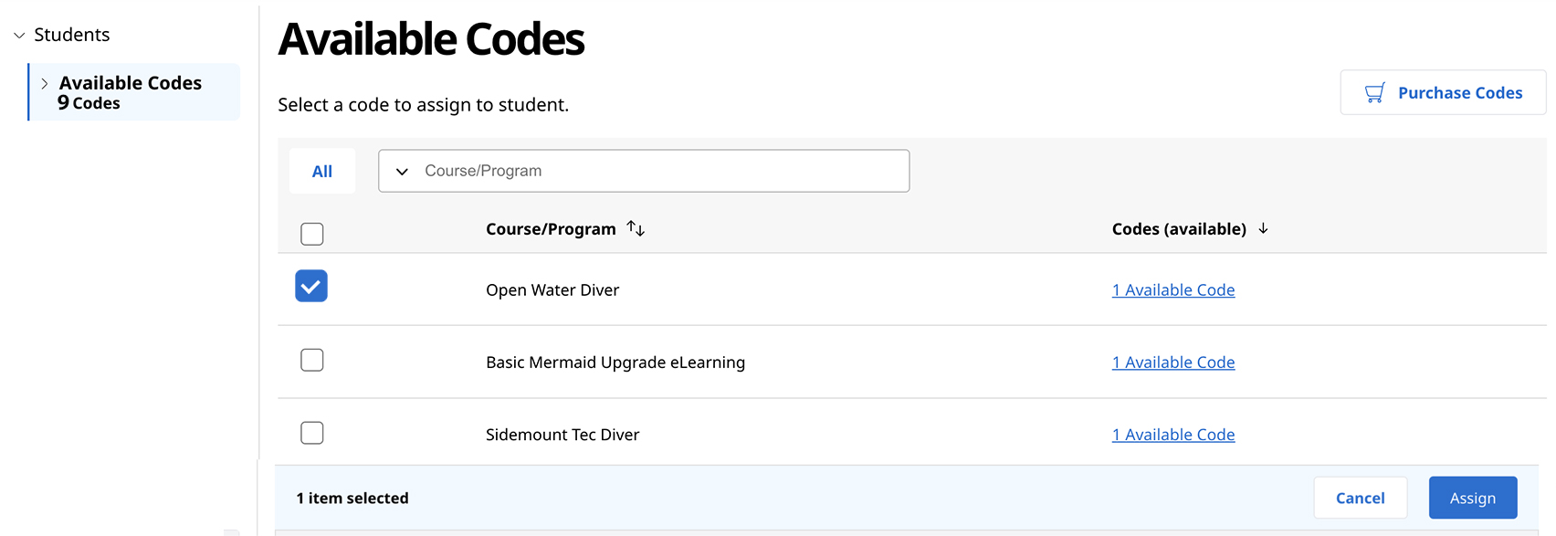Open Open Water Diver's available code link
Image resolution: width=1556 pixels, height=536 pixels.
pos(1172,290)
